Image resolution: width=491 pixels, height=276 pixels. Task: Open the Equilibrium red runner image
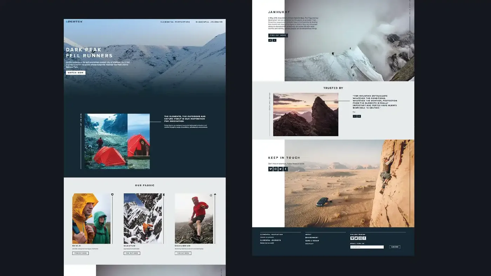194,218
